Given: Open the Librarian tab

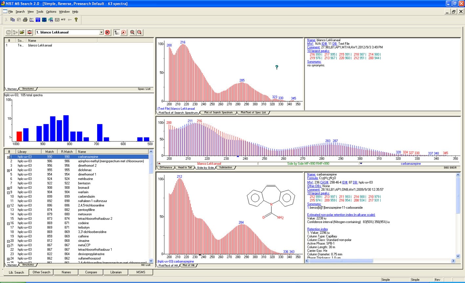Looking at the screenshot, I should (x=116, y=272).
